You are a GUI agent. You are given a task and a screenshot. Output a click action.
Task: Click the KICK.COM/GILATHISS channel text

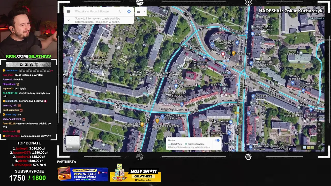[x=28, y=56]
